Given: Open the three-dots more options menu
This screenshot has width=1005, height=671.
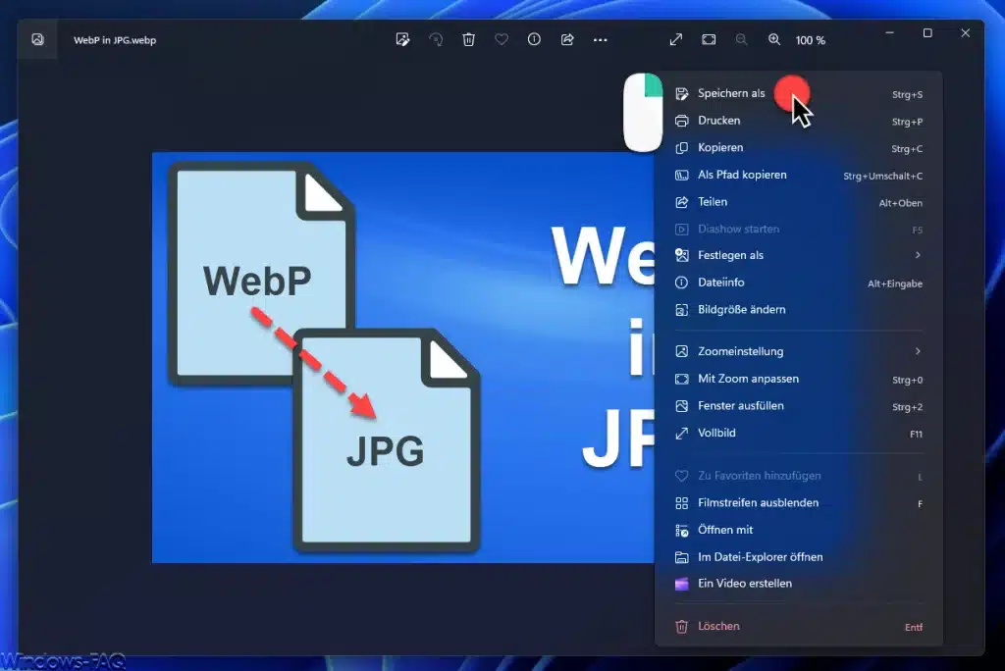Looking at the screenshot, I should (x=600, y=40).
